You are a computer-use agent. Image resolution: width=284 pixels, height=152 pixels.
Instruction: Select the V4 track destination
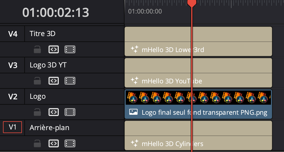[12, 34]
